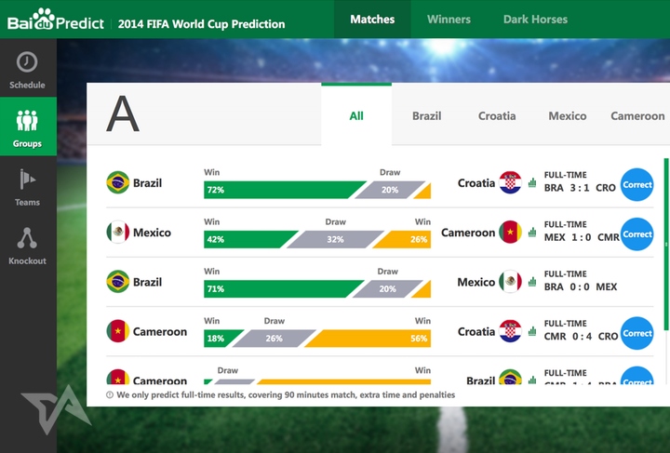Image resolution: width=670 pixels, height=453 pixels.
Task: Filter group matches by Cameroon tab
Action: [637, 115]
